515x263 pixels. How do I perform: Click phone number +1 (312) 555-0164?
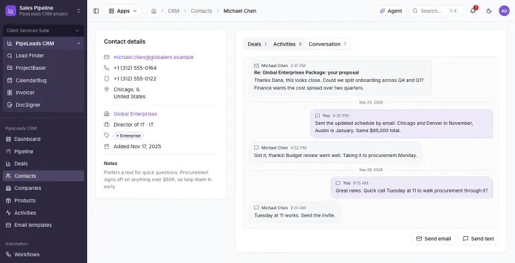135,68
